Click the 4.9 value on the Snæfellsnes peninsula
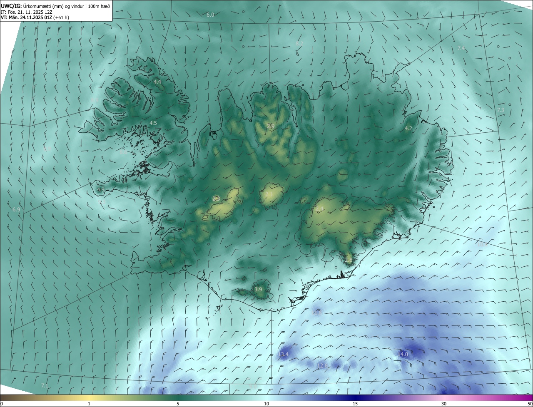This screenshot has width=533, height=407. (101, 190)
